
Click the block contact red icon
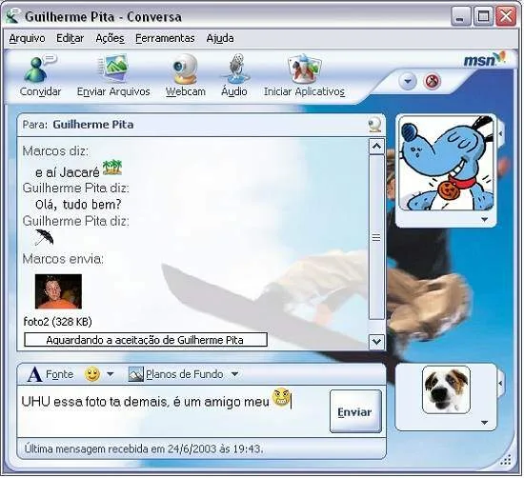click(433, 82)
